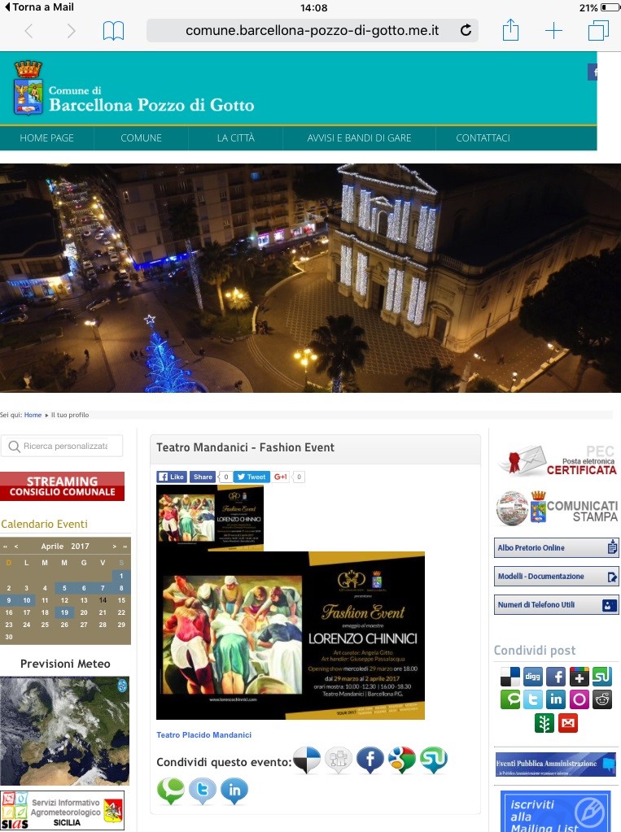
Task: Jump to next year in calendar
Action: click(125, 547)
